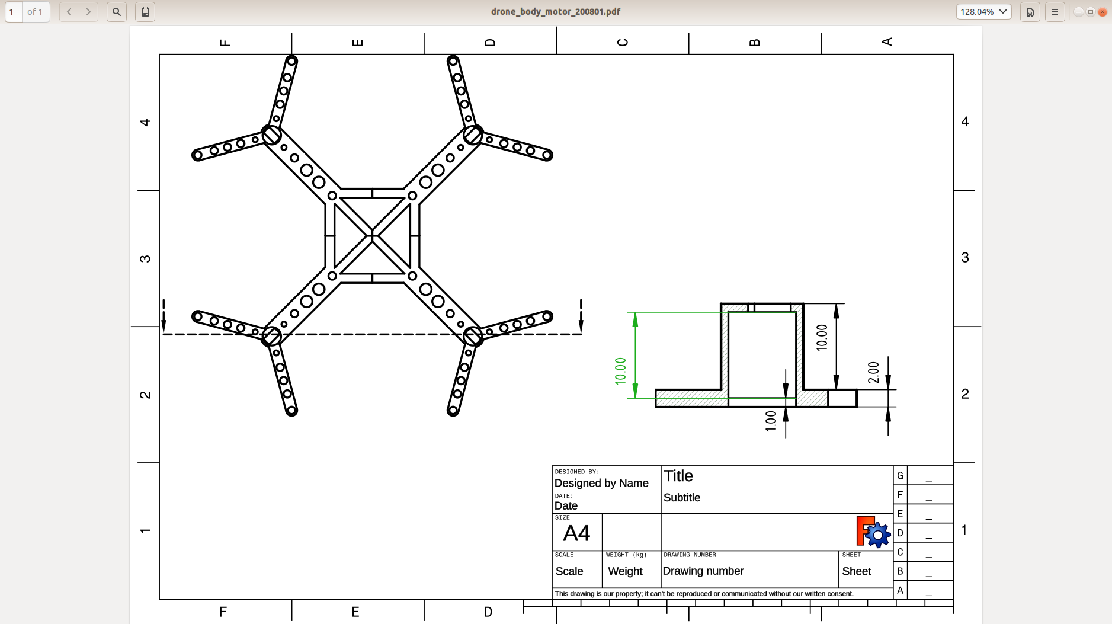The width and height of the screenshot is (1112, 624).
Task: Click the black 10.00 dimension label
Action: (822, 337)
